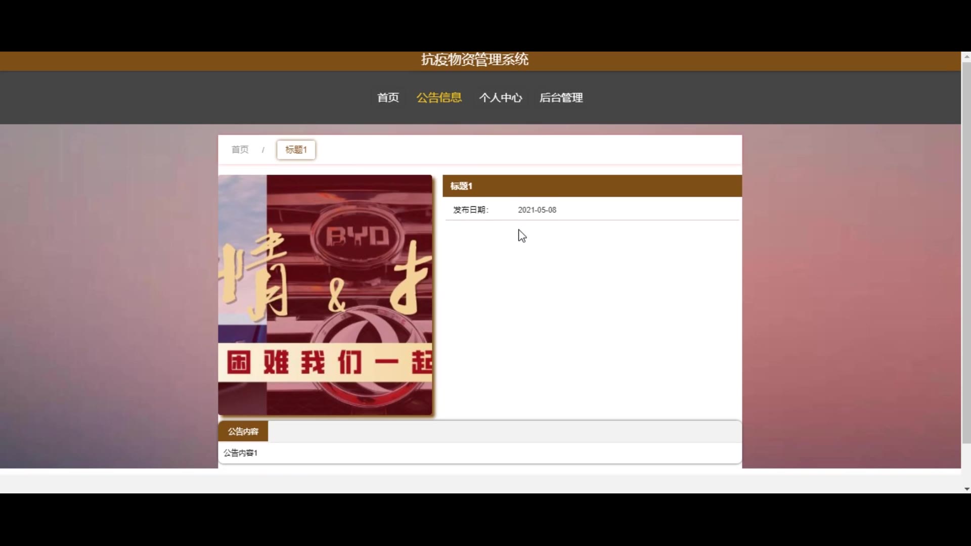
Task: Click the 首页 breadcrumb link
Action: [x=240, y=150]
